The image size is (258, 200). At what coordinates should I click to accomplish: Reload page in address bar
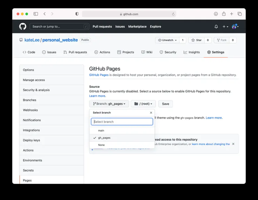(173, 14)
